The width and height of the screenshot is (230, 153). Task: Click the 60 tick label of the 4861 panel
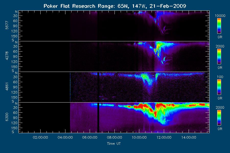[x=15, y=82]
